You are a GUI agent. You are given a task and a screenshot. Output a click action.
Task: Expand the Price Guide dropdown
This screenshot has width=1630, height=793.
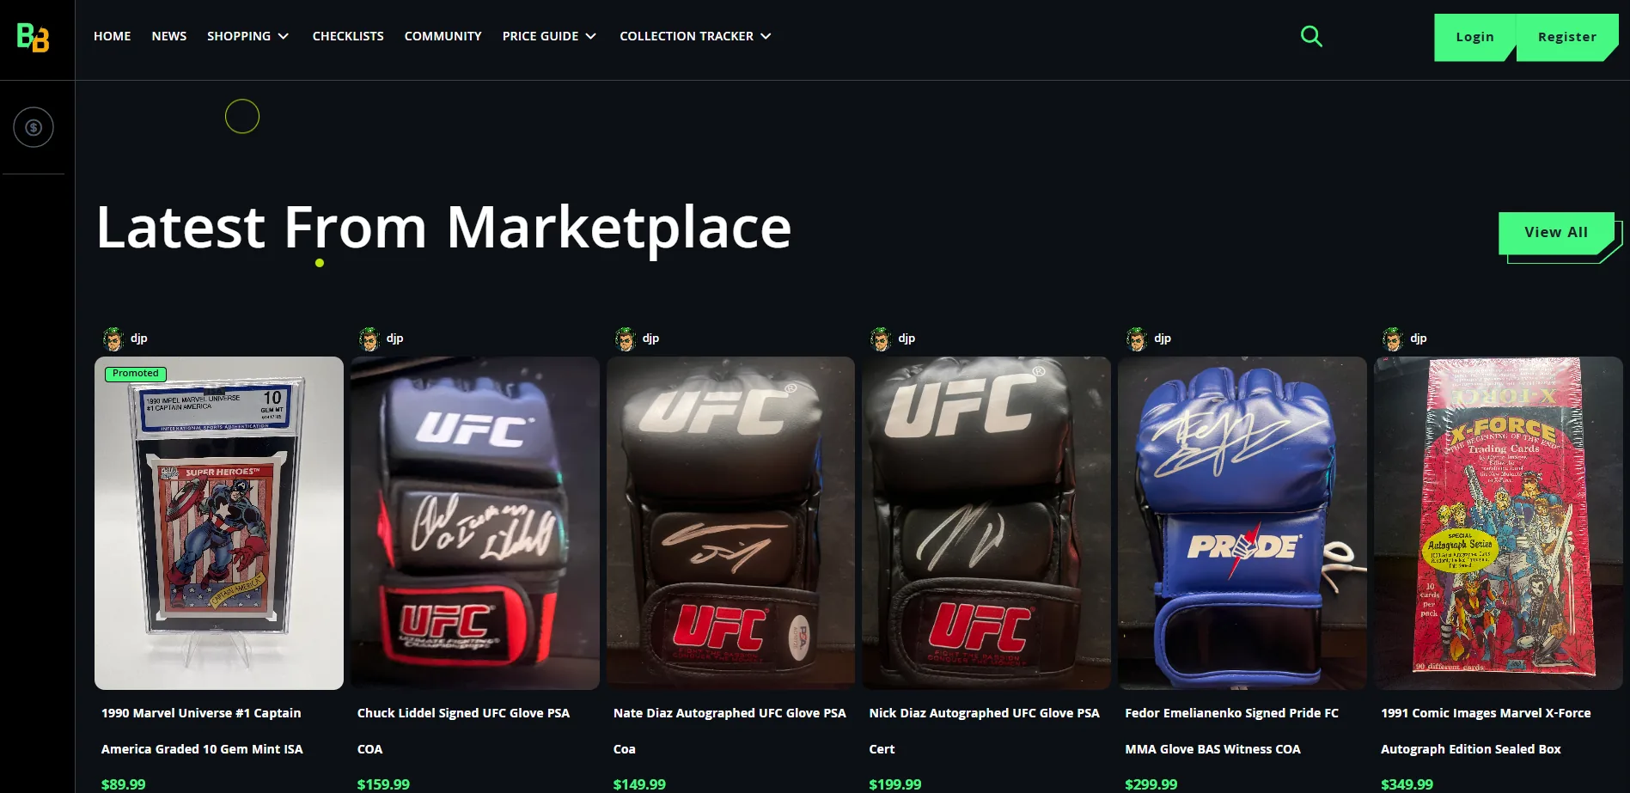coord(549,36)
